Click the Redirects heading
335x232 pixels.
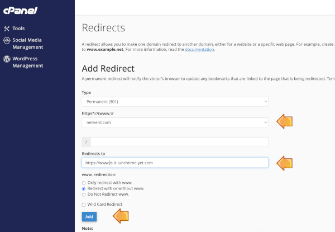[x=103, y=28]
